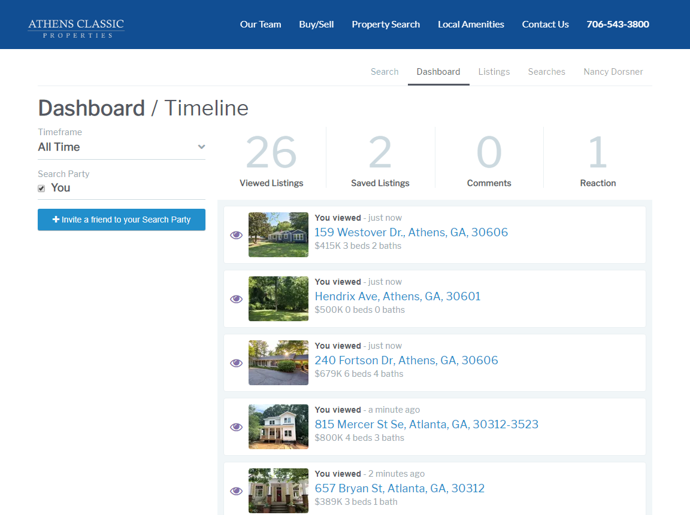Viewport: 690px width, 515px height.
Task: Open the 240 Fortson Dr listing link
Action: [406, 360]
